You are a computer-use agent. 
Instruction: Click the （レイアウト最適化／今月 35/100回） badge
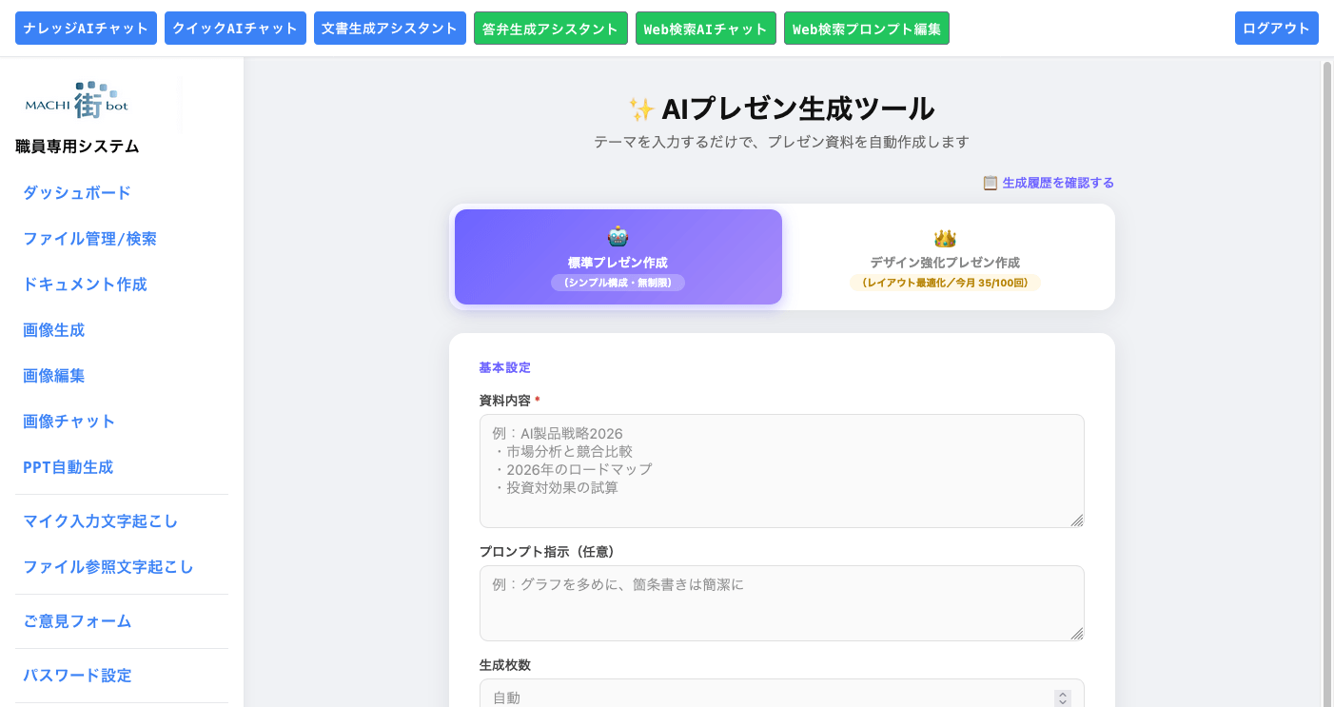pyautogui.click(x=945, y=283)
